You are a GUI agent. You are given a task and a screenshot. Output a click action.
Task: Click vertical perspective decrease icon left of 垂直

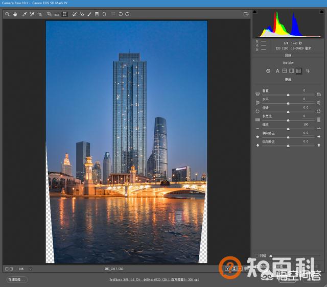258,94
